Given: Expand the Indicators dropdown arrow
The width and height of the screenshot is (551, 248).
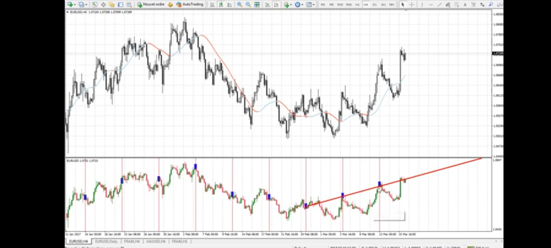Looking at the screenshot, I should click(291, 5).
